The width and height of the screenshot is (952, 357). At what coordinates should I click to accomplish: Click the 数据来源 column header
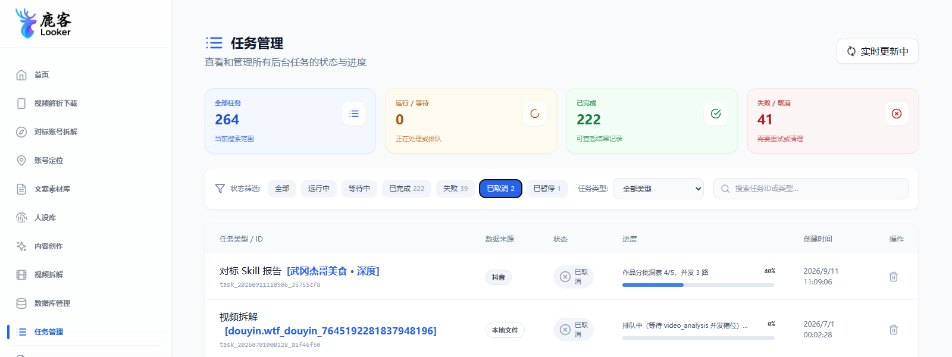pyautogui.click(x=499, y=239)
